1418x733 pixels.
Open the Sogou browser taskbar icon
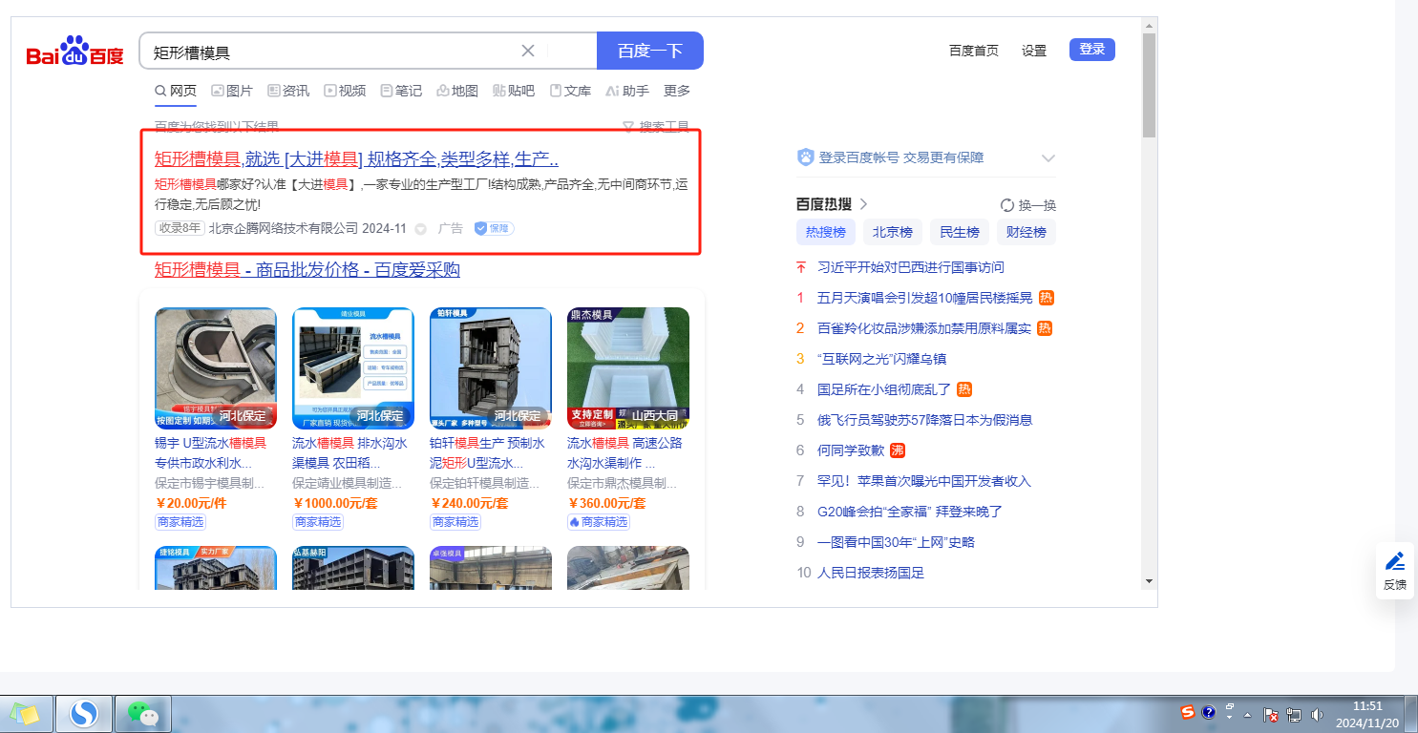[x=84, y=714]
